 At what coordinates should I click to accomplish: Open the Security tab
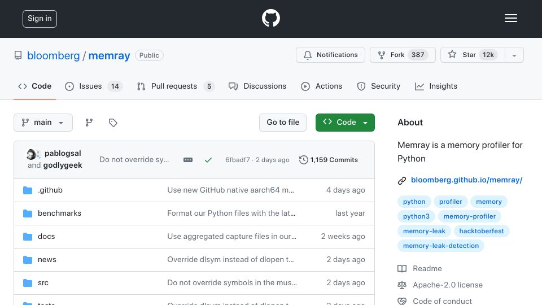click(x=378, y=86)
